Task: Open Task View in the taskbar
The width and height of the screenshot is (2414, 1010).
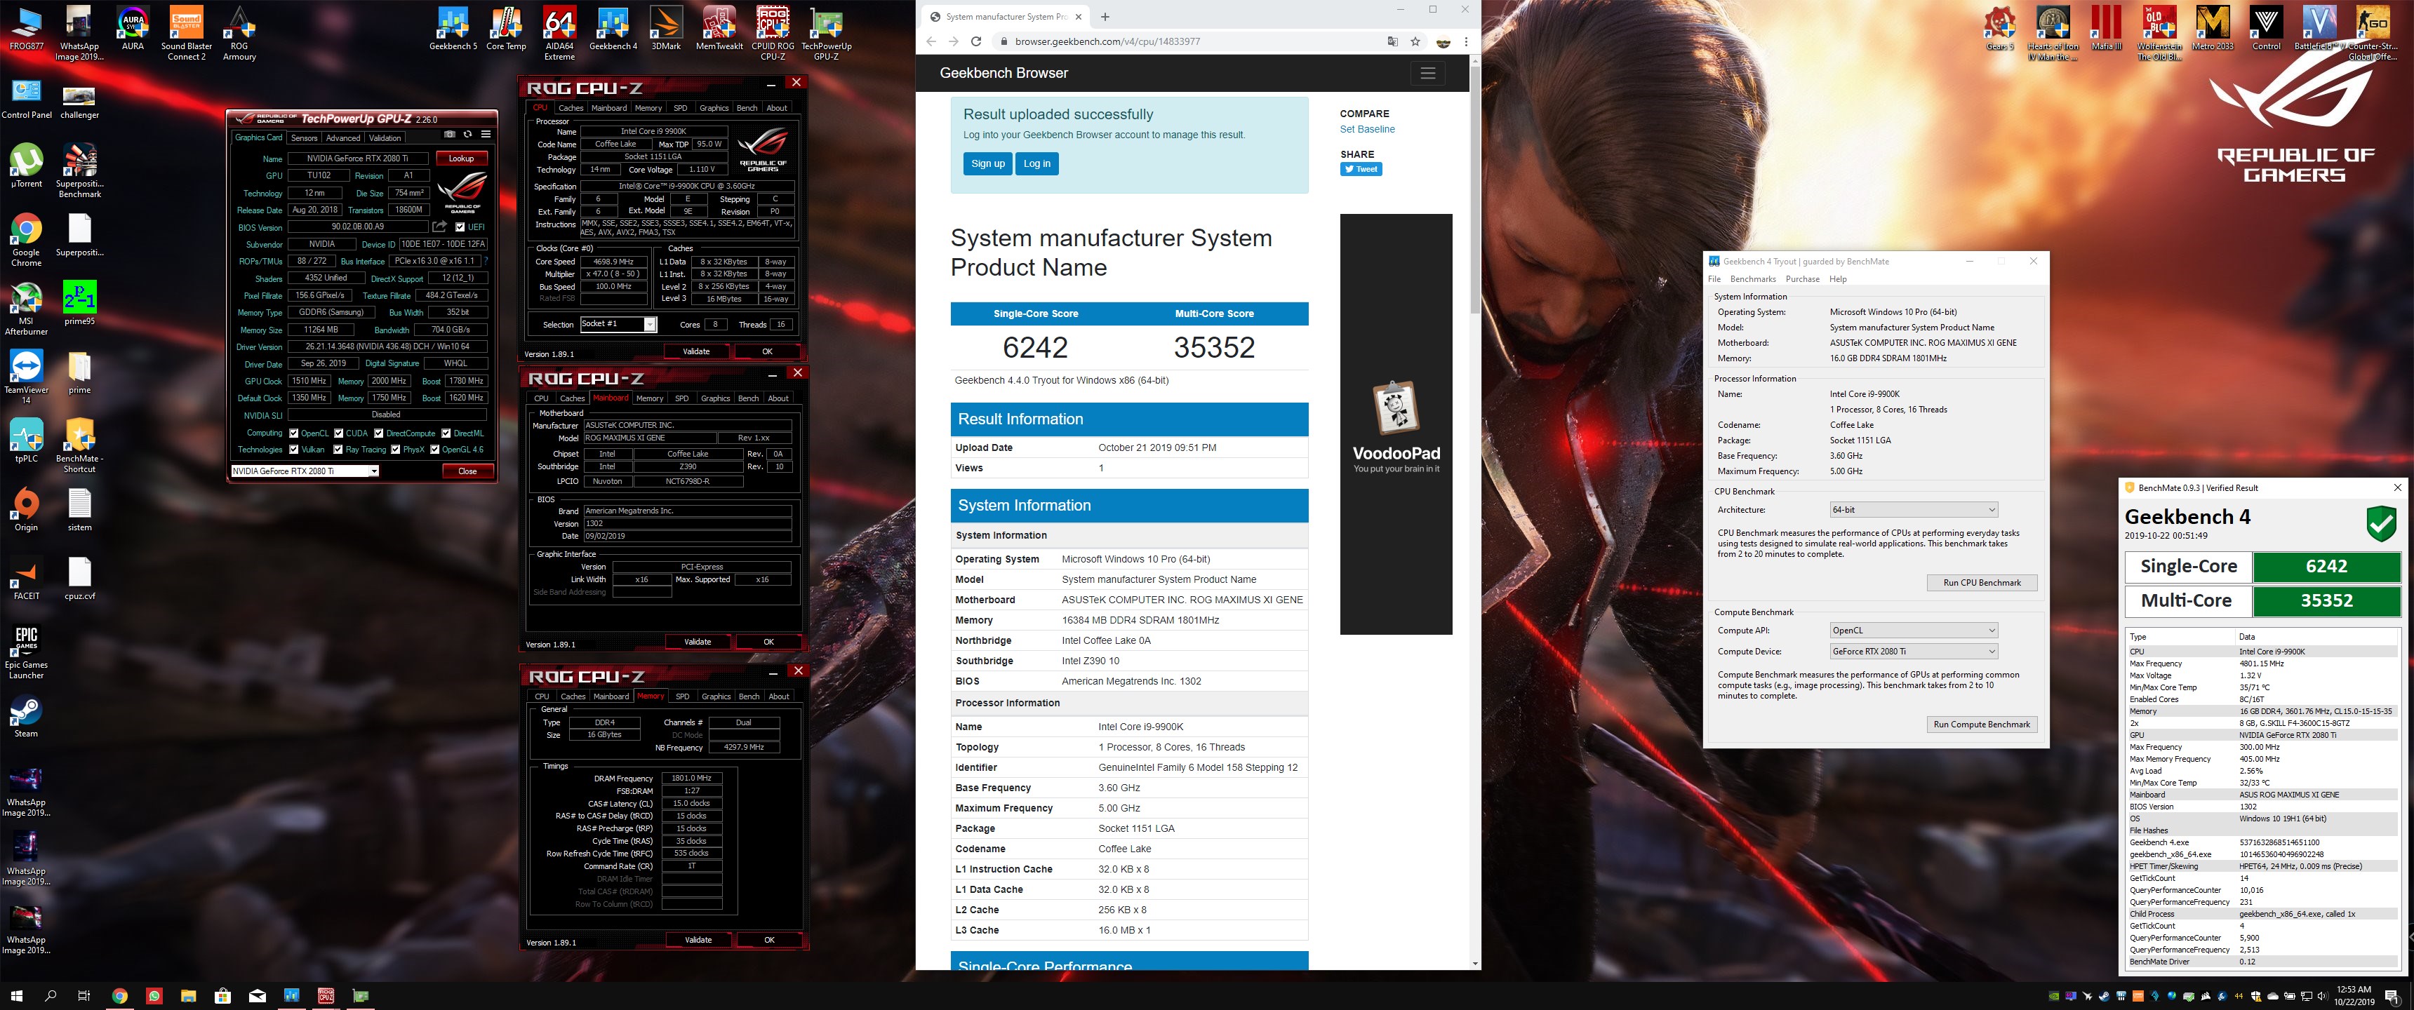Action: (x=84, y=995)
